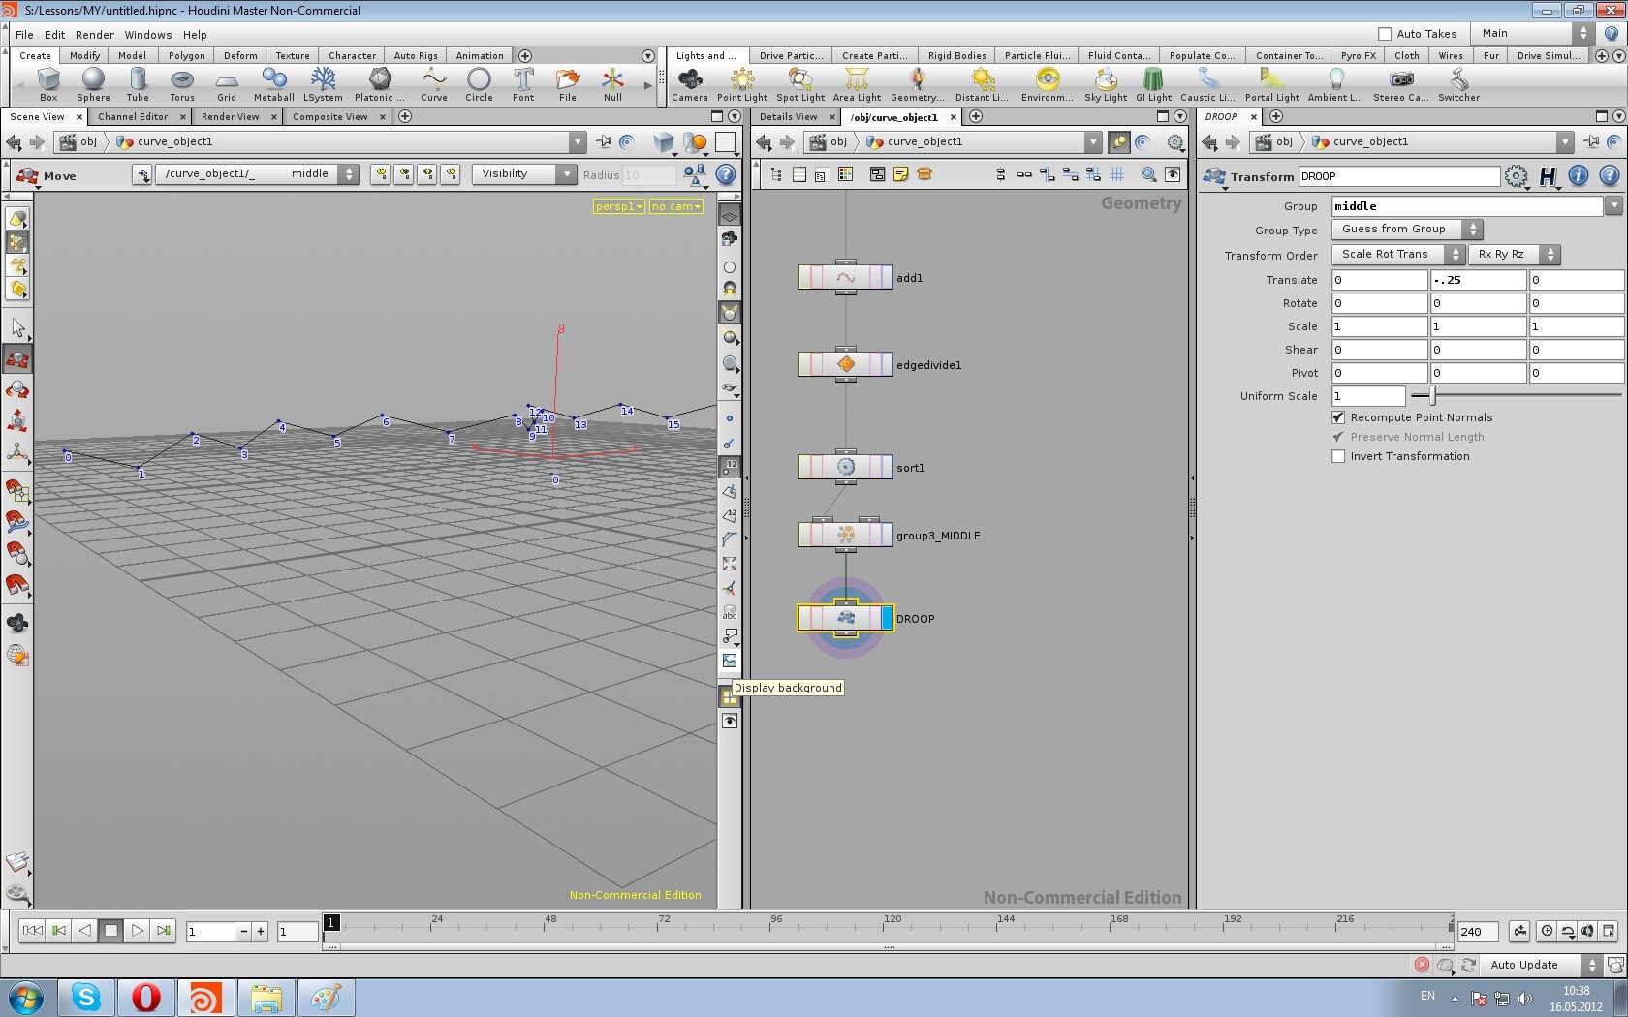Select the DROOP transform node

pyautogui.click(x=846, y=618)
